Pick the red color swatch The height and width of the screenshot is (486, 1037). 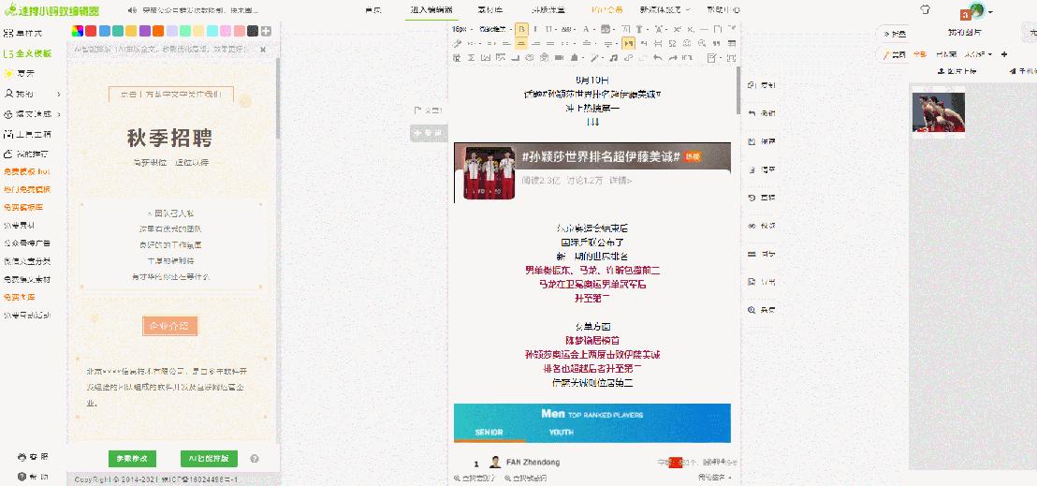91,31
